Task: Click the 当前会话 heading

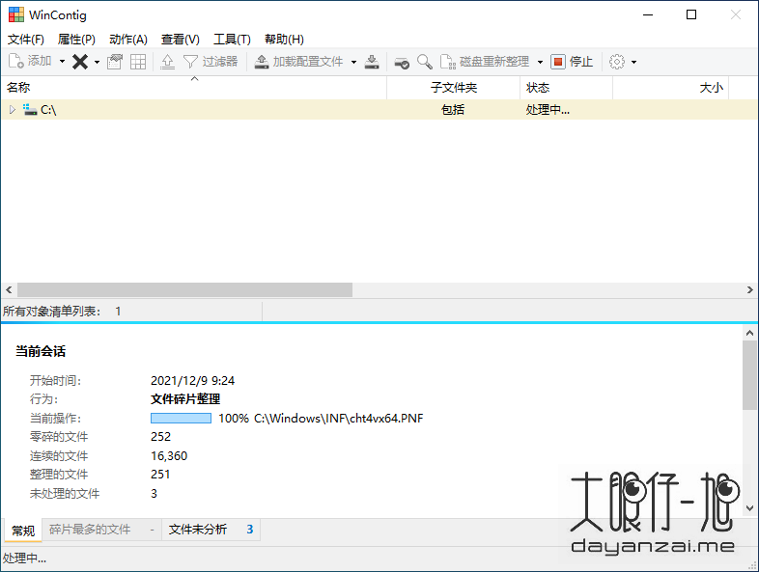Action: point(41,351)
